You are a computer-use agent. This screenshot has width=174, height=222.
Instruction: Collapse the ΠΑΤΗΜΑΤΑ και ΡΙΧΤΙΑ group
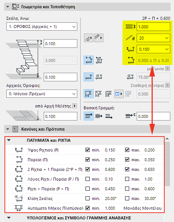pyautogui.click(x=9, y=140)
